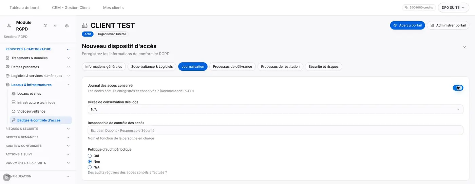Click the Organisation Directe badge

pos(112,34)
